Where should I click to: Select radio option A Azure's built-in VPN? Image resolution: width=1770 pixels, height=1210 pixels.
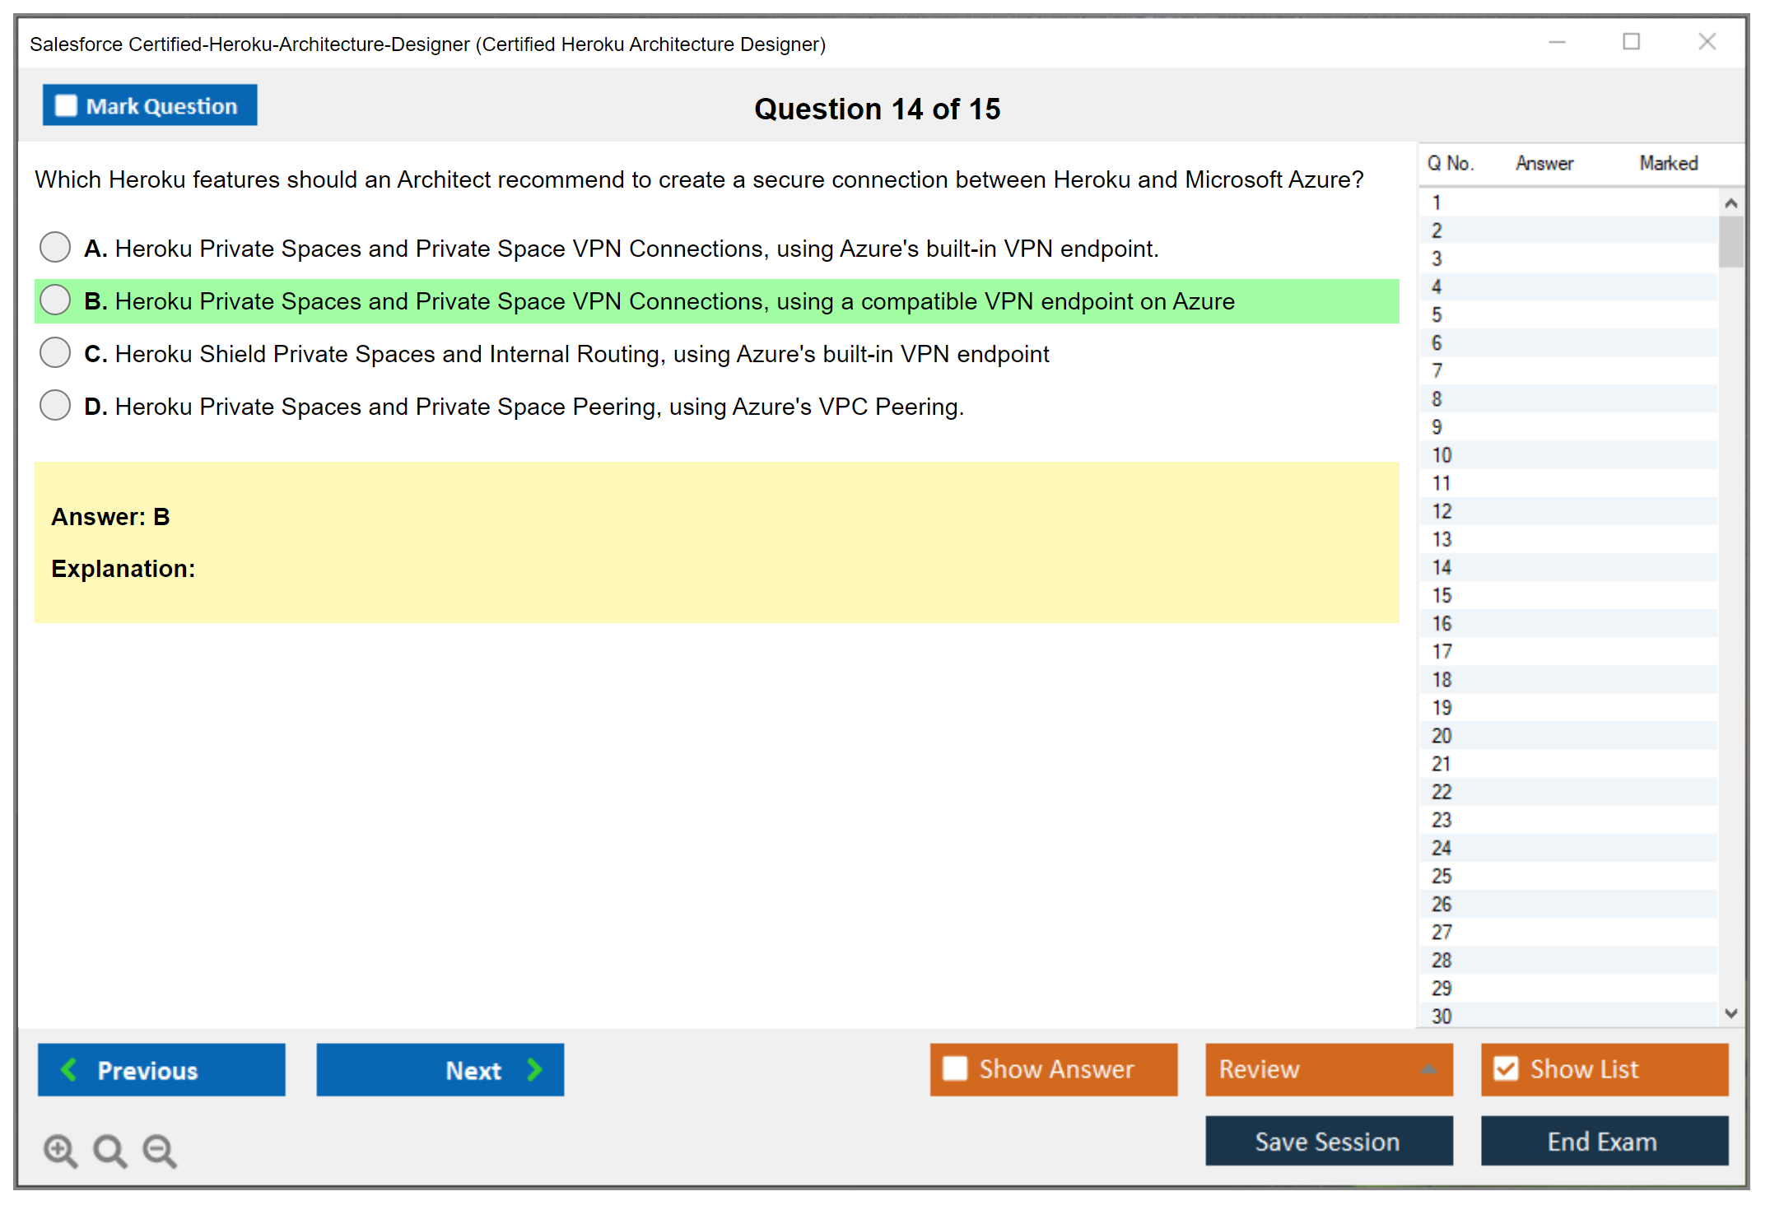tap(55, 247)
